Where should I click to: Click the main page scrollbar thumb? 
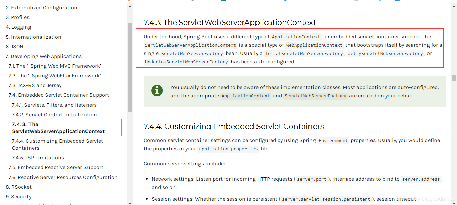[454, 78]
